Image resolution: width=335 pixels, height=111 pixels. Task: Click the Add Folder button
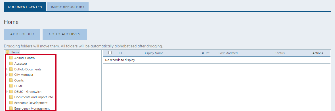pos(22,34)
